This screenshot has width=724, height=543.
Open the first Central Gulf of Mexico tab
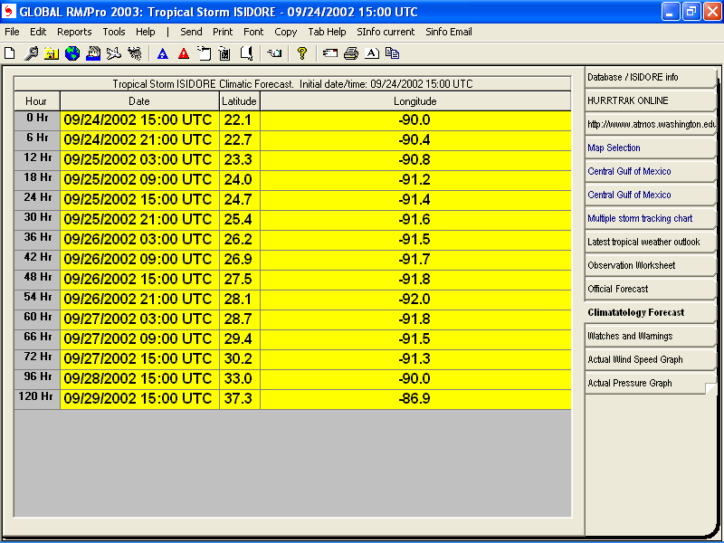click(650, 171)
